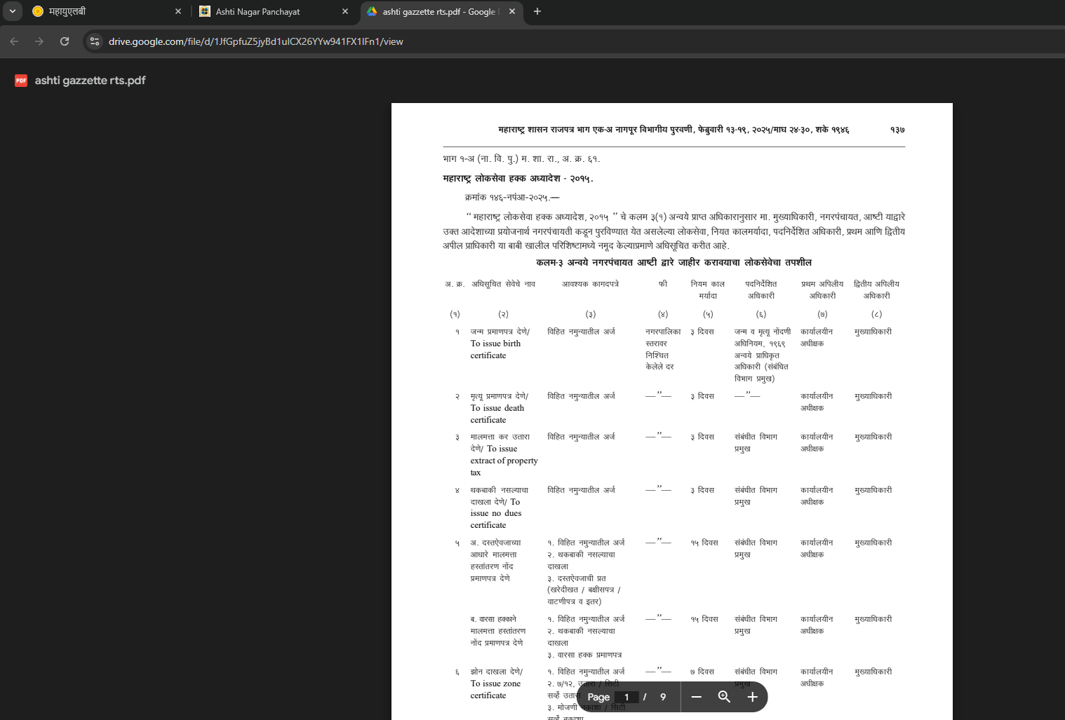Edit the current page number field
The image size is (1065, 720).
627,697
